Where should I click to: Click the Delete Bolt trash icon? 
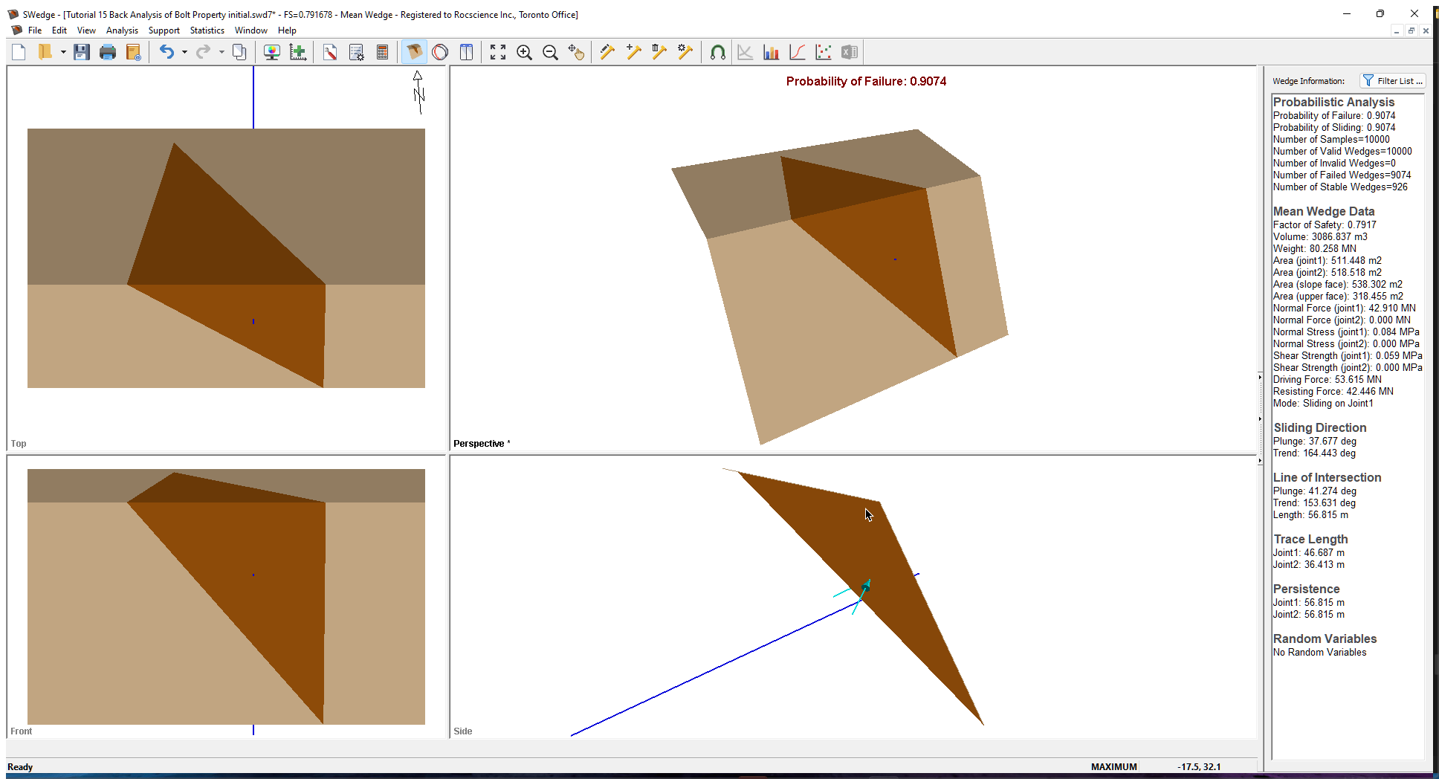pos(659,52)
